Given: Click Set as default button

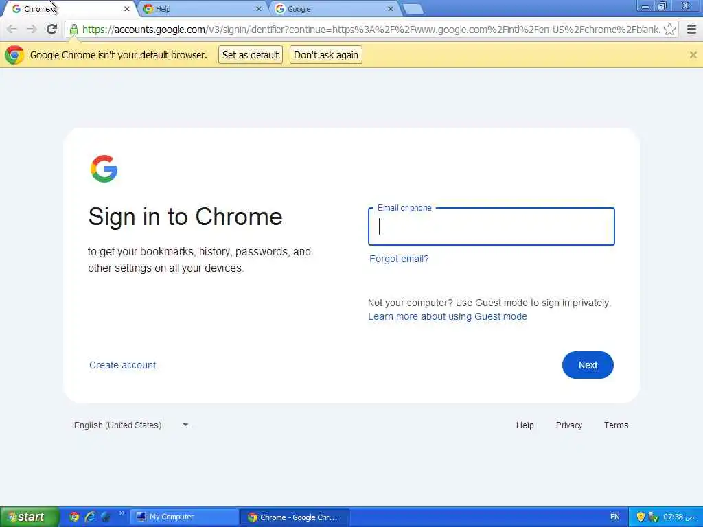Looking at the screenshot, I should point(251,55).
